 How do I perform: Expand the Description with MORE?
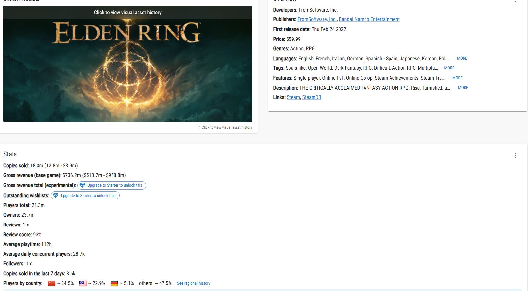(x=463, y=88)
